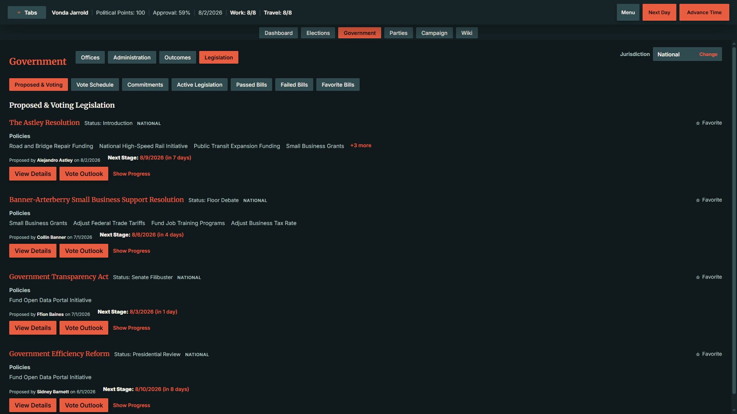The image size is (737, 414).
Task: Favorite the Government Transparency Act
Action: point(709,277)
